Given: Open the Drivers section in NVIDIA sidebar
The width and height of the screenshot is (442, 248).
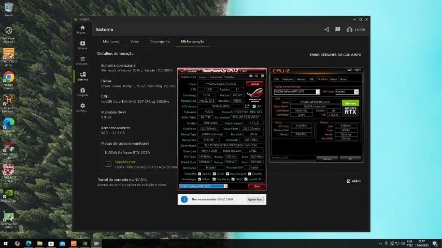Looking at the screenshot, I should [x=82, y=45].
